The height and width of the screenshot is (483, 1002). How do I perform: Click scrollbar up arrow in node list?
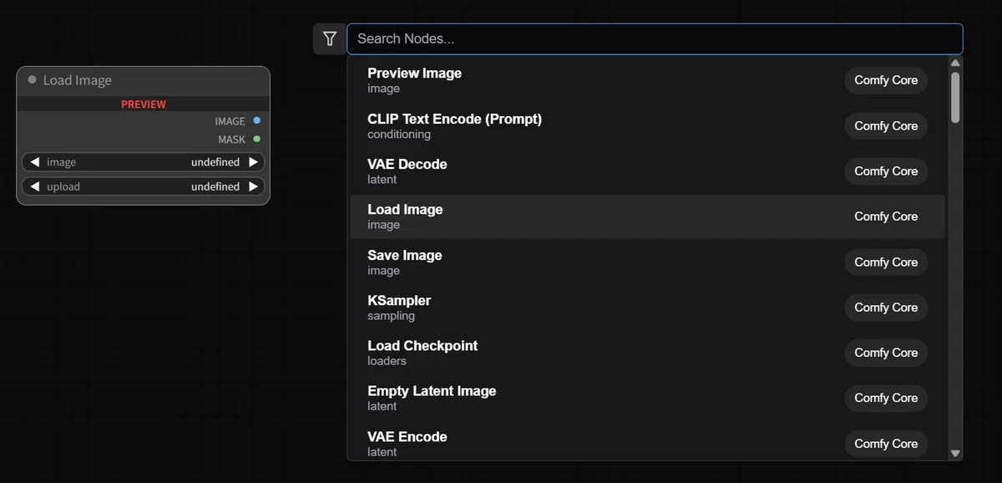(x=955, y=63)
